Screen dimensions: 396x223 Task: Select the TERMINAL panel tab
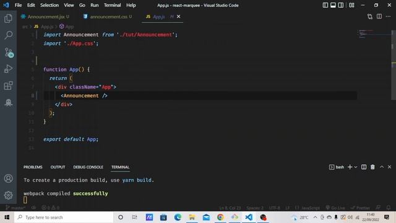[x=120, y=167]
